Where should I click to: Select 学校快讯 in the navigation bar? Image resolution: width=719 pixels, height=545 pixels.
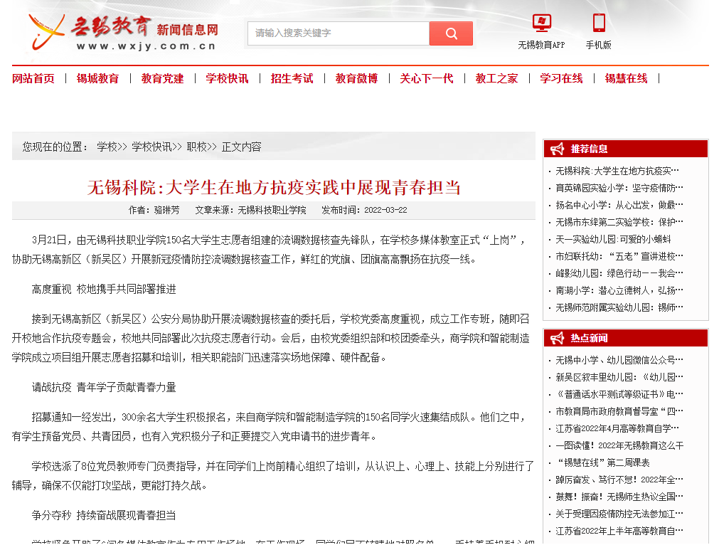tap(227, 78)
